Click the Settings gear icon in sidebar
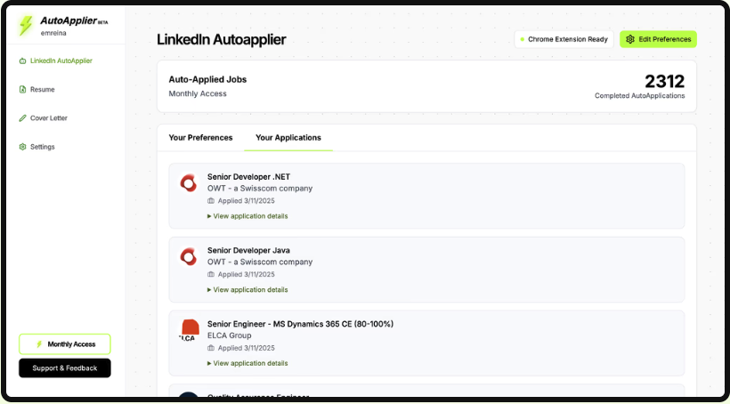The image size is (730, 404). pyautogui.click(x=22, y=147)
